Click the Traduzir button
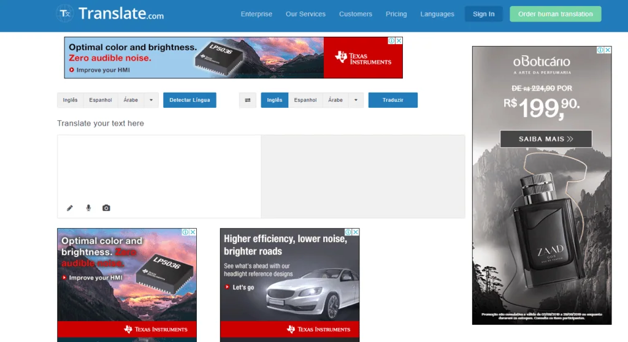The width and height of the screenshot is (628, 342). (x=393, y=100)
